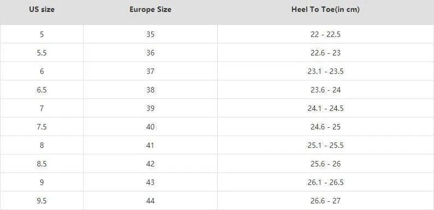Click the Heel To Toe(in cm) header
The height and width of the screenshot is (210, 434).
pos(325,10)
